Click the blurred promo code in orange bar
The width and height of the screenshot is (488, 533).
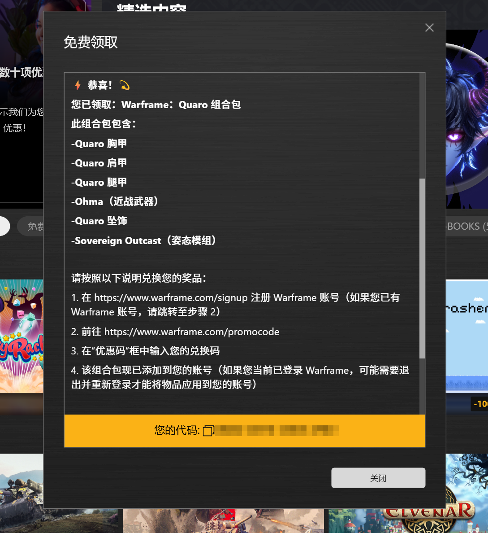point(277,431)
